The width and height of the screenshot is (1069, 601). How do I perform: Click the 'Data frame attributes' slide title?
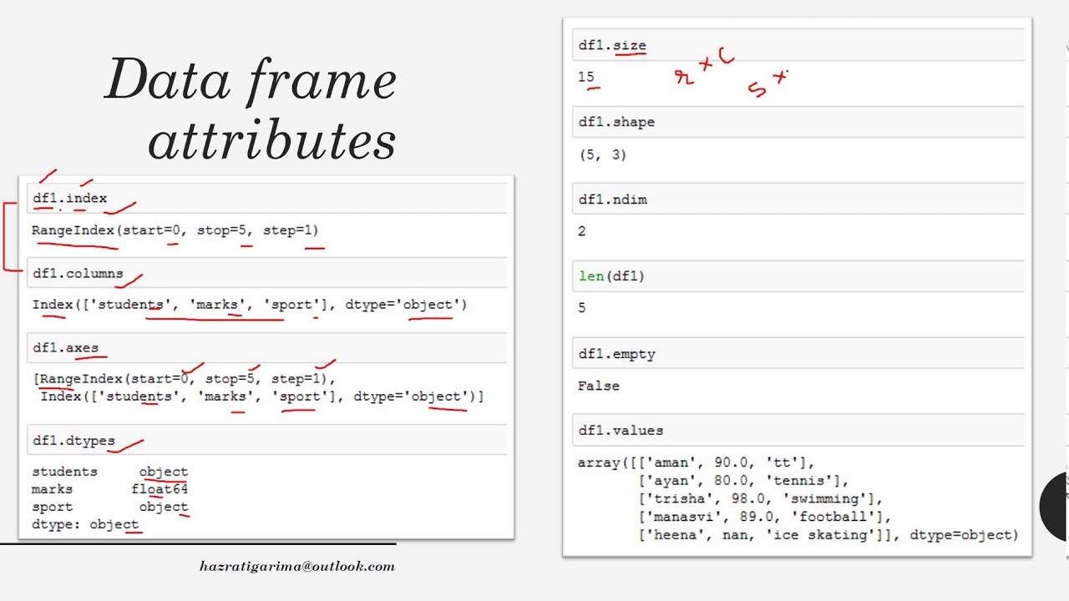click(x=252, y=109)
